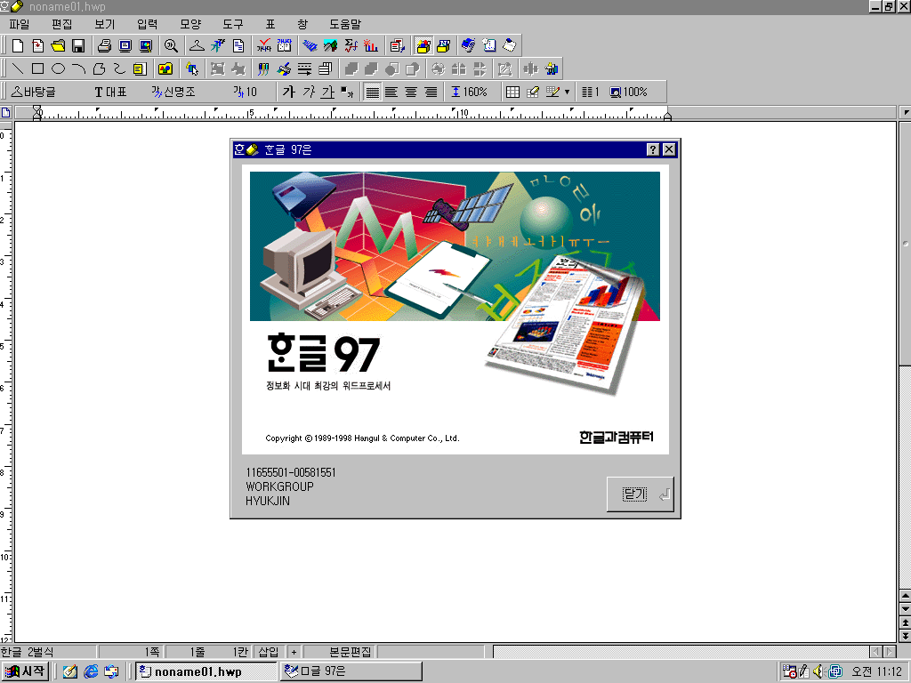
Task: Select the 한글 97은 taskbar button
Action: pyautogui.click(x=352, y=671)
